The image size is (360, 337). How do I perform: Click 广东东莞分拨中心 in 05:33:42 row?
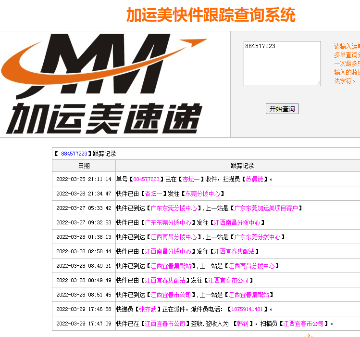pos(174,208)
